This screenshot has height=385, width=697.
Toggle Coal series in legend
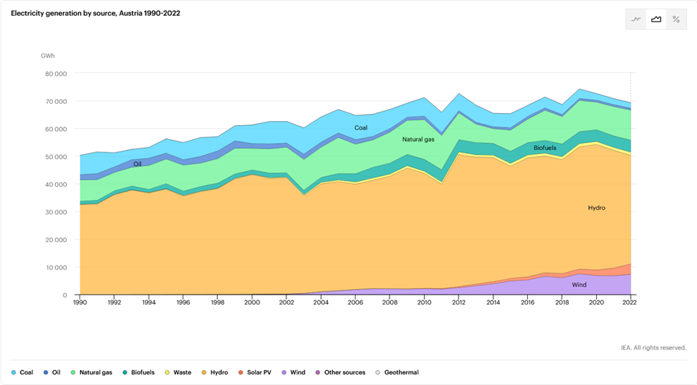click(22, 372)
